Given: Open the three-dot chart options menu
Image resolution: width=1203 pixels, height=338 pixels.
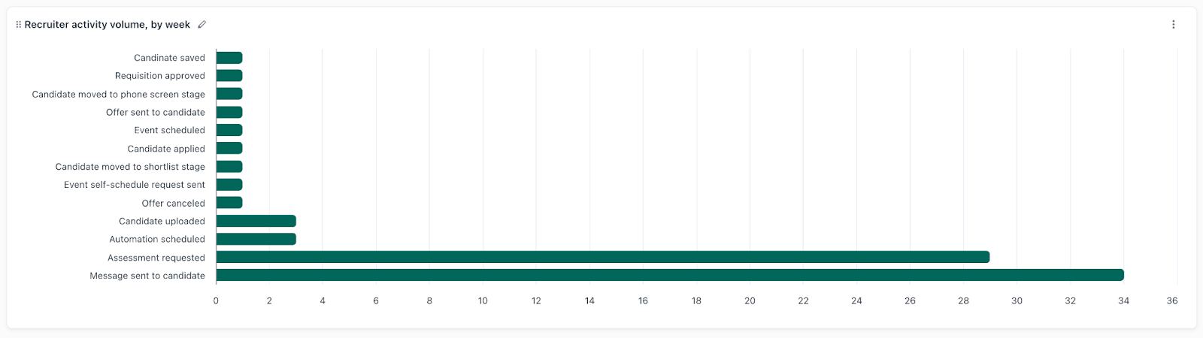Looking at the screenshot, I should (1173, 25).
